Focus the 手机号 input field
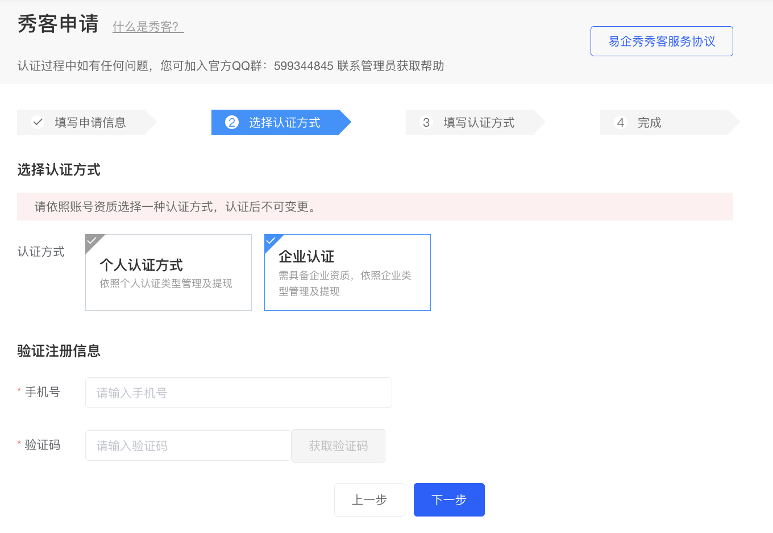This screenshot has width=773, height=533. [x=238, y=393]
